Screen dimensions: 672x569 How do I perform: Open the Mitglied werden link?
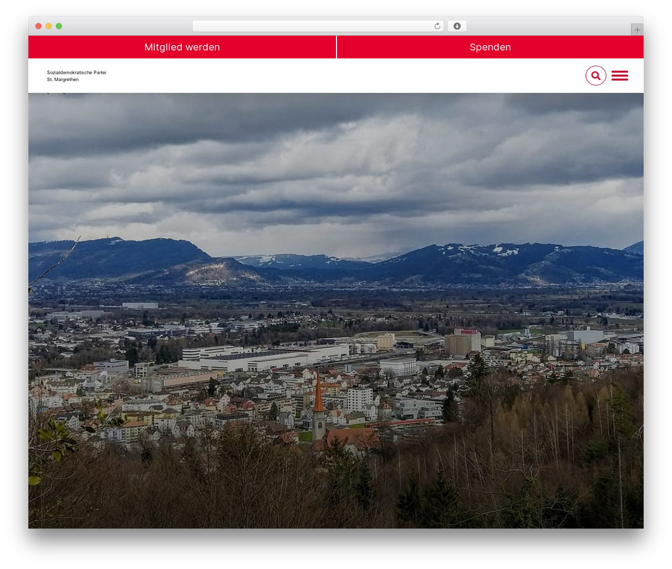click(x=182, y=47)
